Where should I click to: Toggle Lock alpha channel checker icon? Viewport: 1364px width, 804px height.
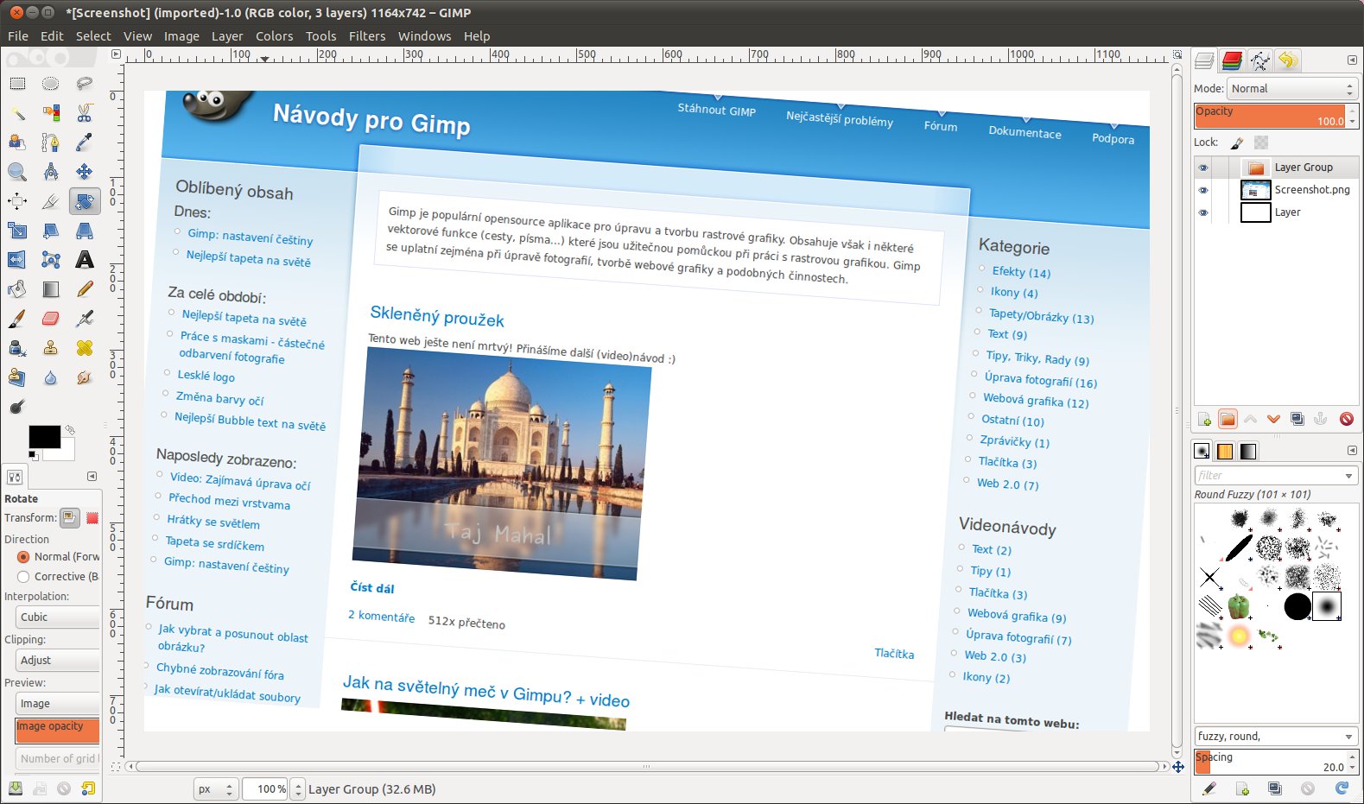(x=1261, y=142)
